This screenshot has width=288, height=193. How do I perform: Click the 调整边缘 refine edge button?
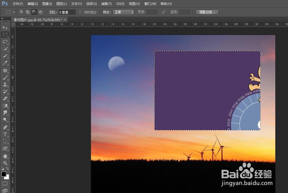(207, 12)
